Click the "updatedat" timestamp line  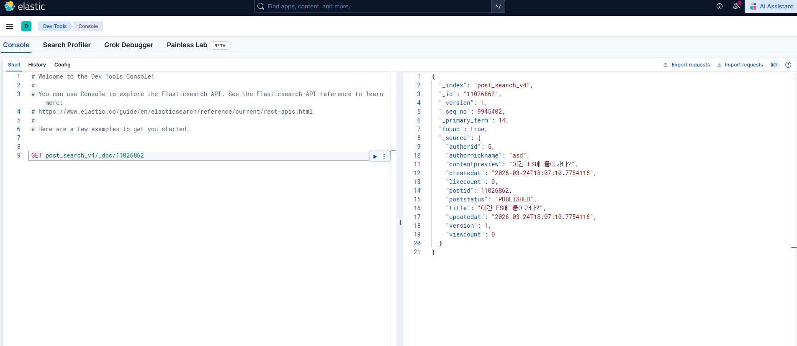tap(521, 217)
